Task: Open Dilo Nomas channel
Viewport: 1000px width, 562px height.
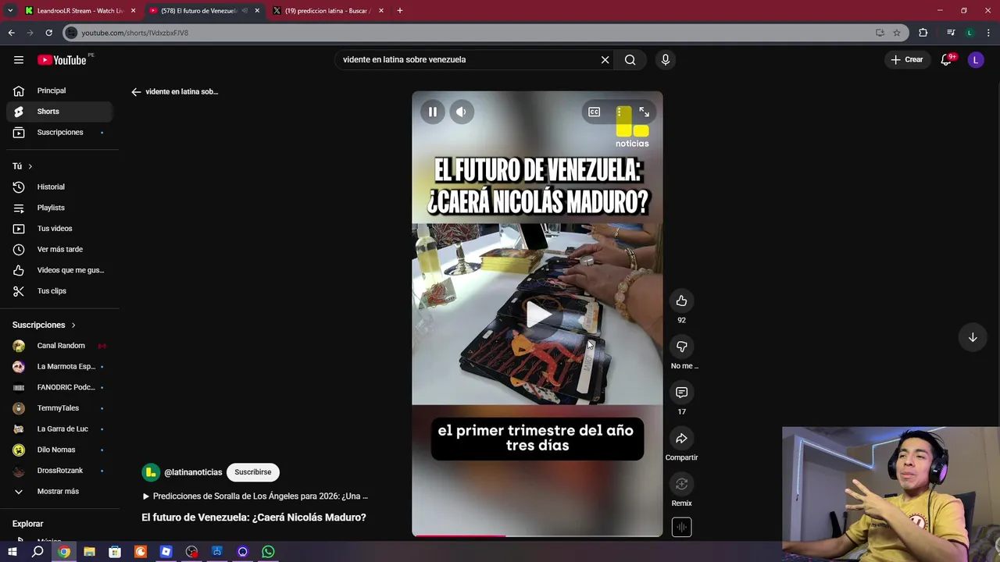Action: pyautogui.click(x=59, y=450)
